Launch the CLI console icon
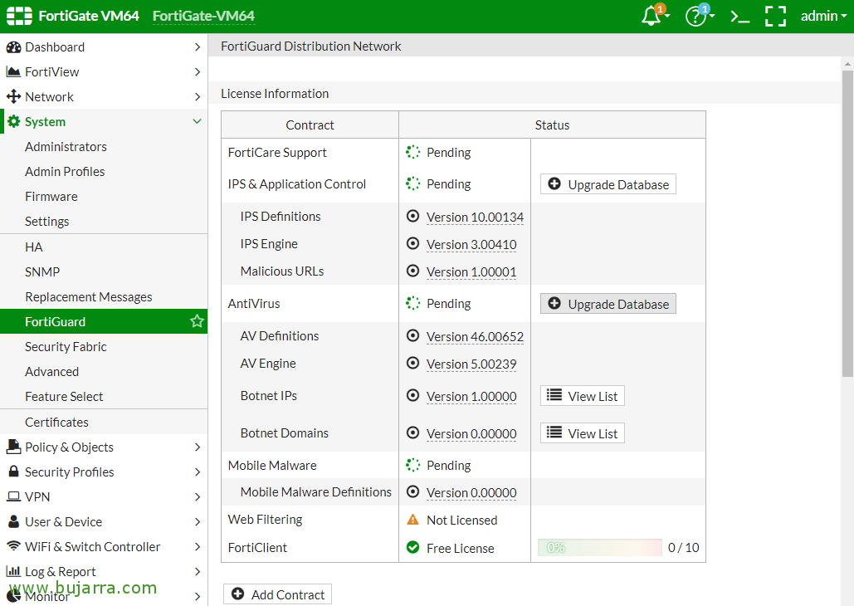 click(739, 17)
